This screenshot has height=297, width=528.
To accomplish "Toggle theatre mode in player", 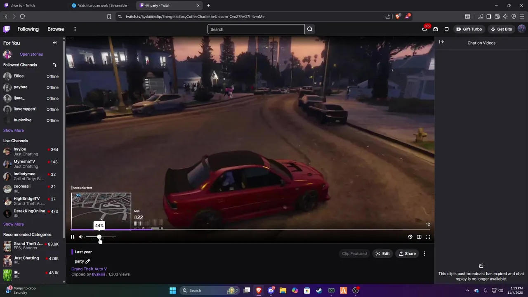I will pyautogui.click(x=419, y=237).
